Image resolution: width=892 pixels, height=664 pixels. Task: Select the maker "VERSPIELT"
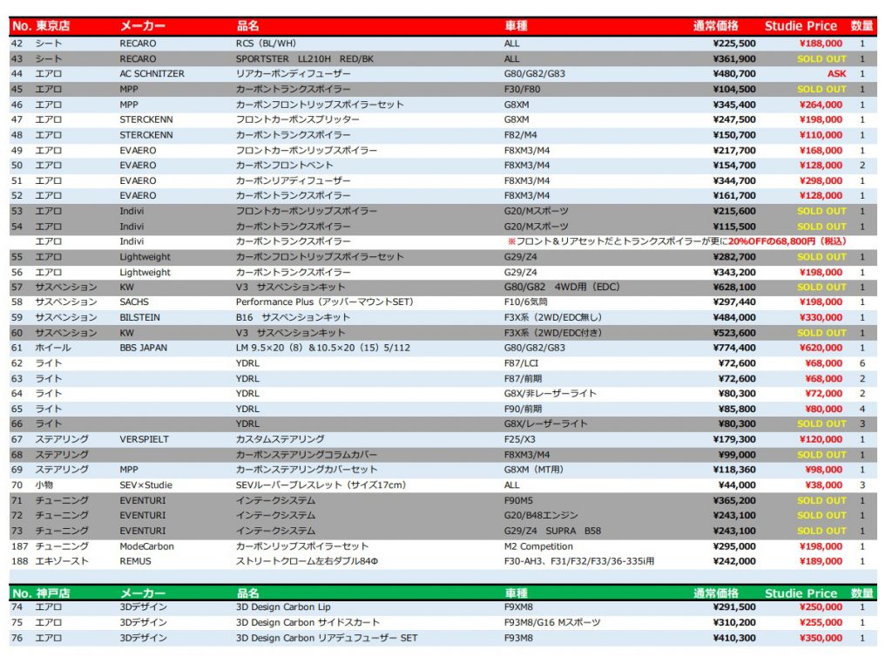[144, 439]
